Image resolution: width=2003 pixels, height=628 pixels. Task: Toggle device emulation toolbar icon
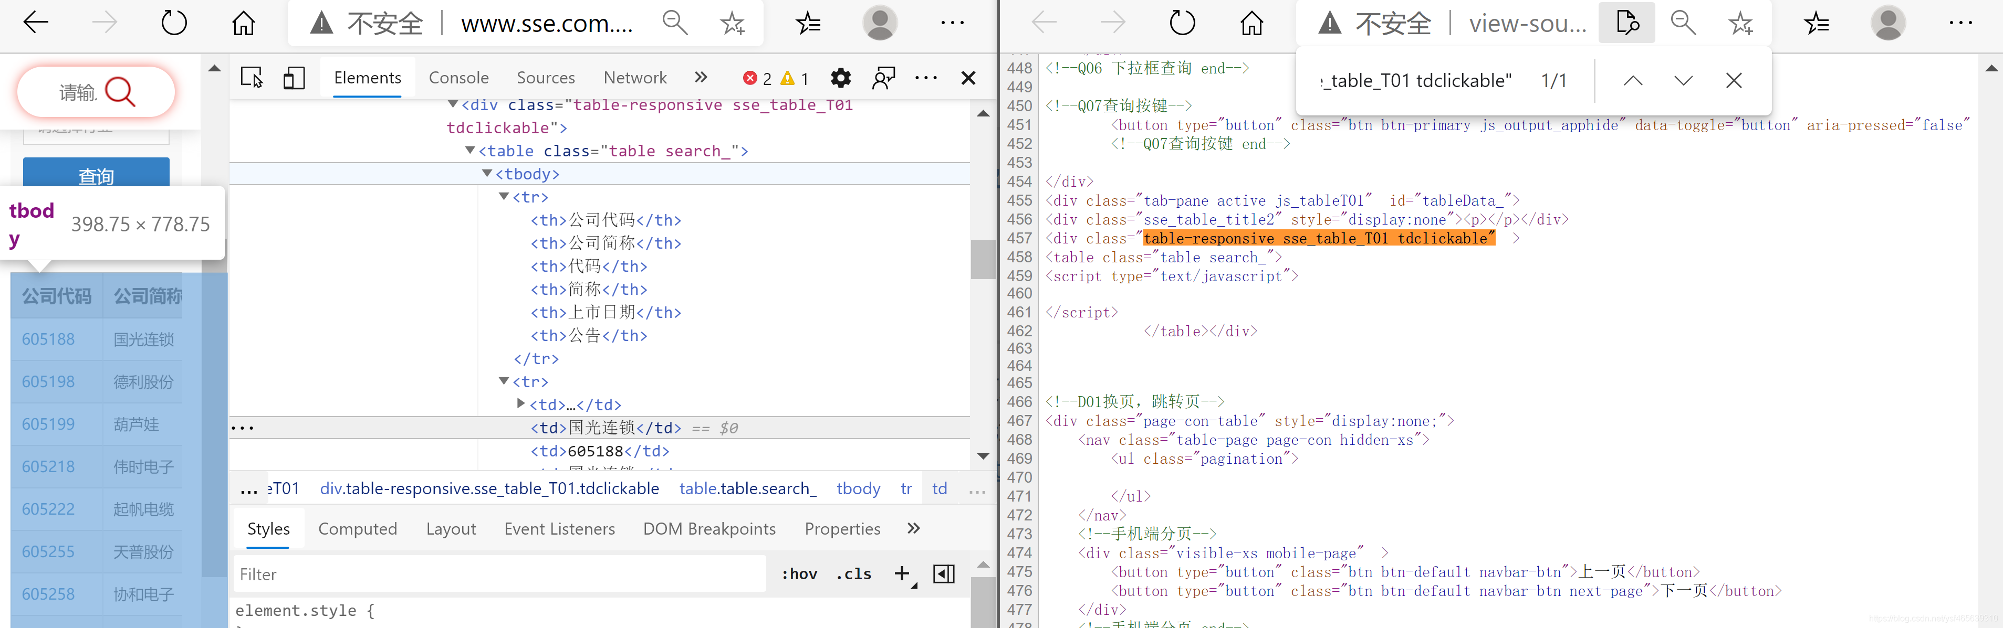[x=294, y=78]
